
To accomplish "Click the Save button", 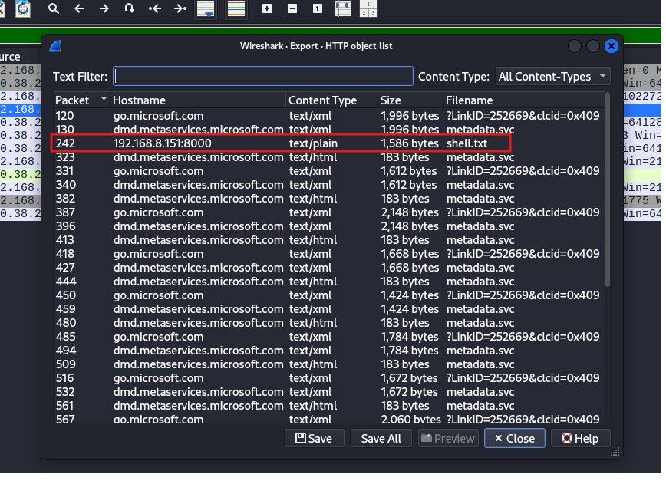I will 314,438.
